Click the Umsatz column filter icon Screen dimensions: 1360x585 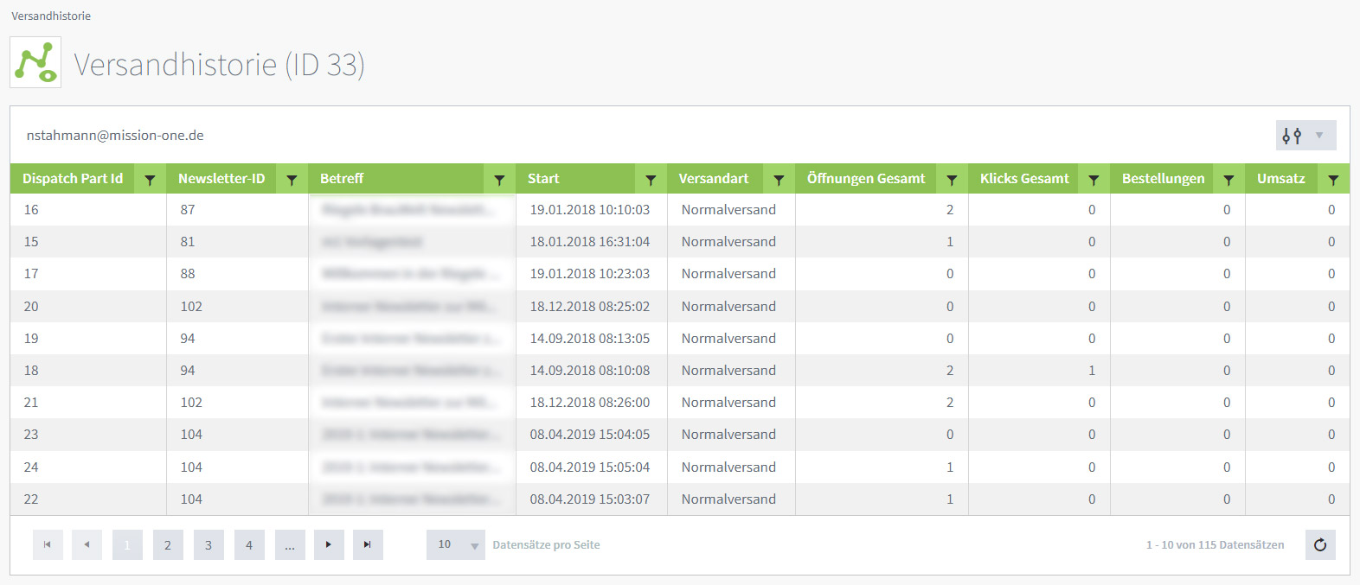(1333, 180)
